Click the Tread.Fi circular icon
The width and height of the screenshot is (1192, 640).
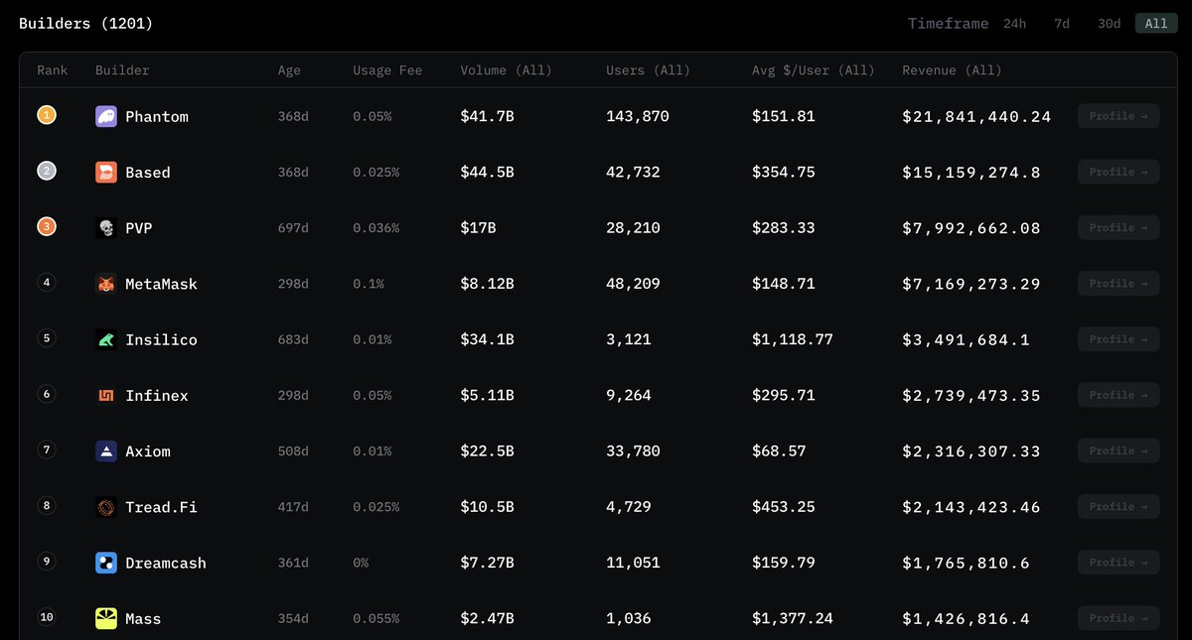(106, 507)
